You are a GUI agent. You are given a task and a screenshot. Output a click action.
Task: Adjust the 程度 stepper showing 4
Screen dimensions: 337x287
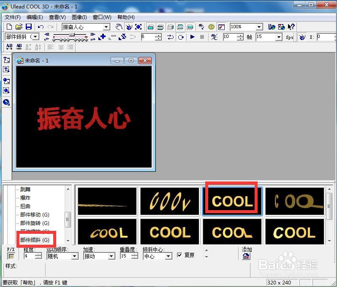coord(38,256)
